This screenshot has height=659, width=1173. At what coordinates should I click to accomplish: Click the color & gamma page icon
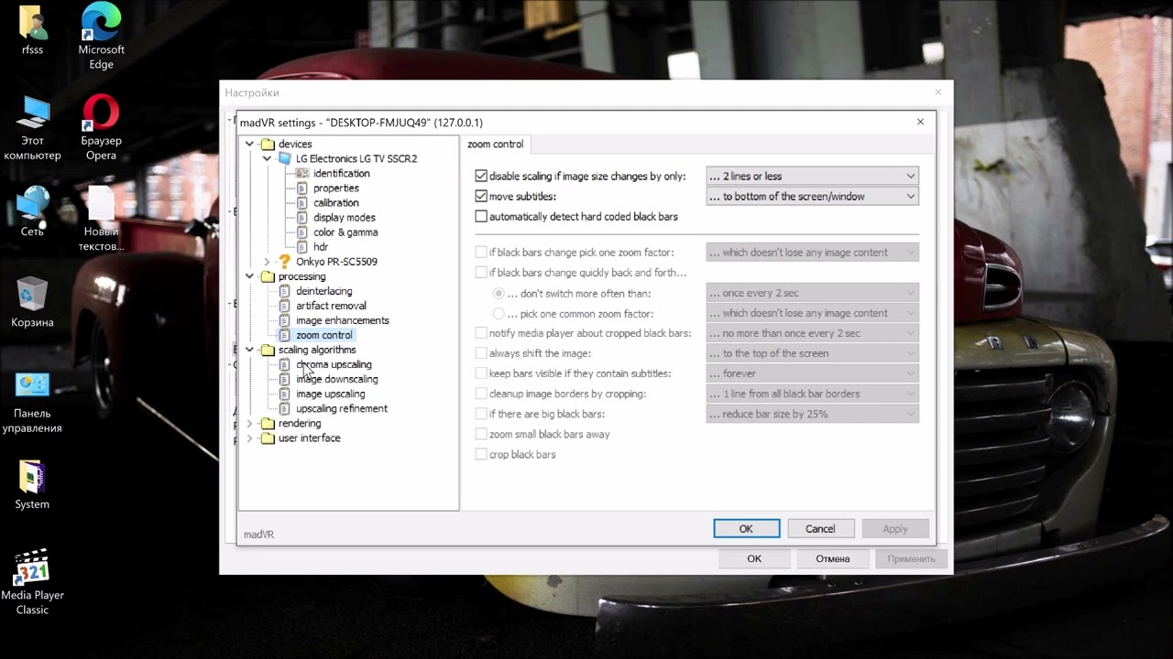[x=302, y=232]
